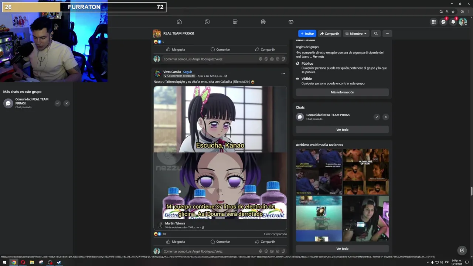
Task: Click the check icon in left sidebar chat
Action: [x=58, y=103]
